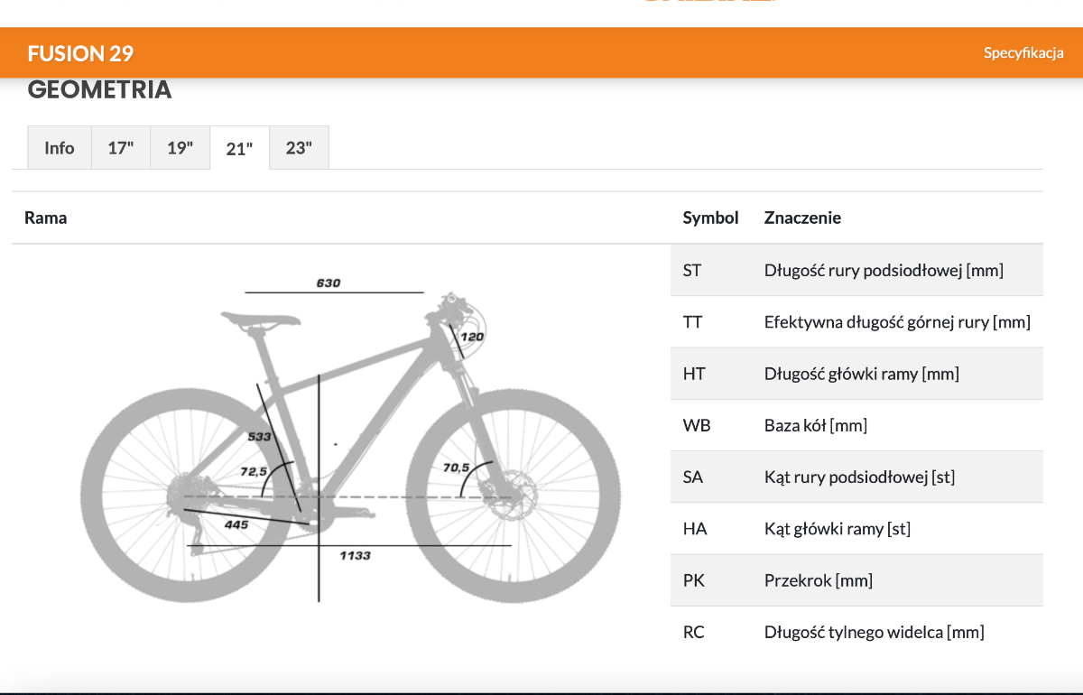
Task: Click the 630 top tube measurement label
Action: (329, 283)
